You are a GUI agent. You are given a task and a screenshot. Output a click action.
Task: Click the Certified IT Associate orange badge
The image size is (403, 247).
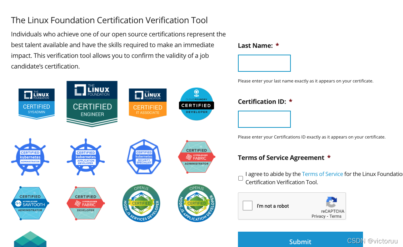tap(148, 104)
